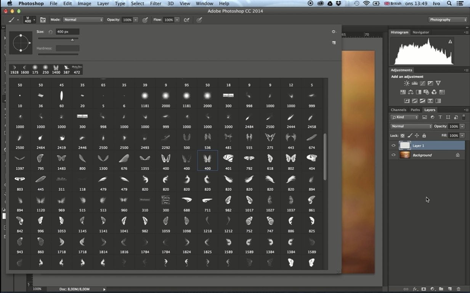
Task: Select the 1483 butterfly brush thumbnail
Action: point(61,158)
